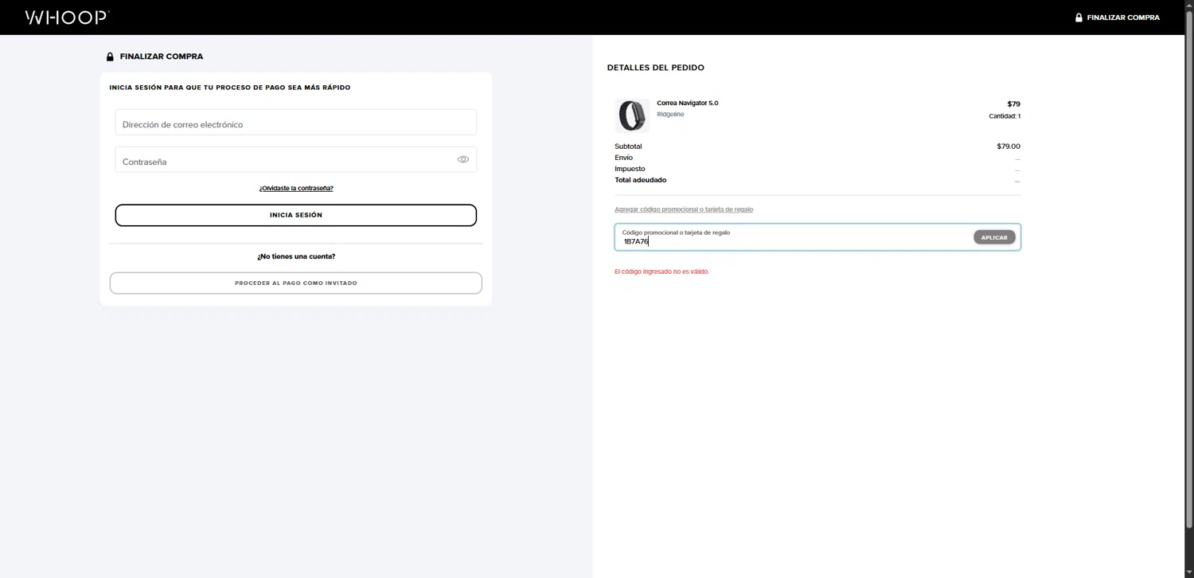
Task: Collapse Agregar código promocional o tarjeta de regalo
Action: pos(684,209)
